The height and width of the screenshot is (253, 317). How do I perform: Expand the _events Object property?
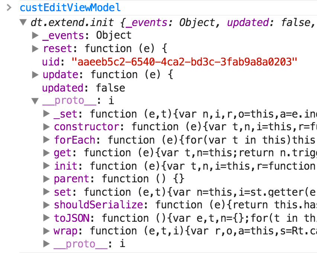pos(36,36)
